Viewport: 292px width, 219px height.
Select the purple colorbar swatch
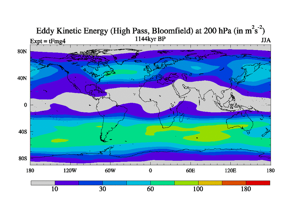[66, 182]
